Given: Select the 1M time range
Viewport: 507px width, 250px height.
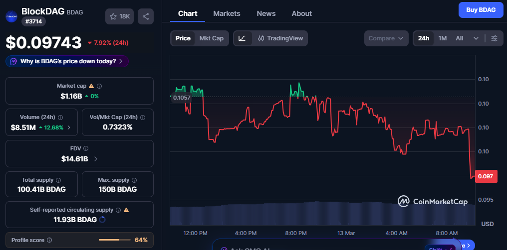Looking at the screenshot, I should pyautogui.click(x=443, y=38).
